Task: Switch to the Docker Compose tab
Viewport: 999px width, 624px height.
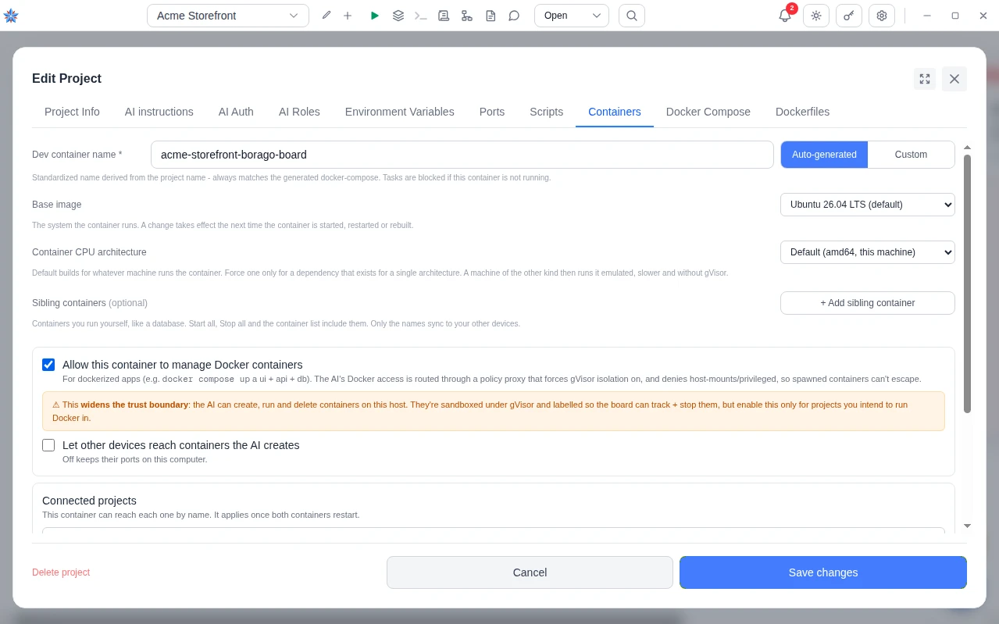Action: coord(708,112)
